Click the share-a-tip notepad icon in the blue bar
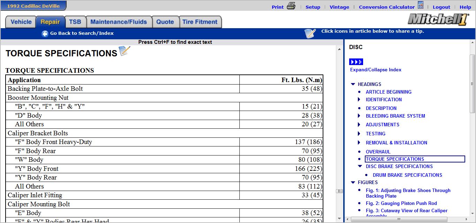Viewport: 476px width, 223px height. [310, 33]
